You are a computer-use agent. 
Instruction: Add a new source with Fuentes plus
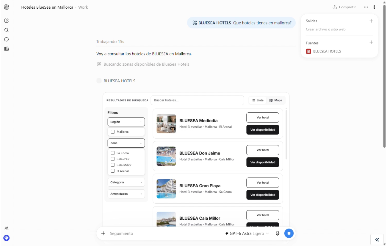click(371, 42)
